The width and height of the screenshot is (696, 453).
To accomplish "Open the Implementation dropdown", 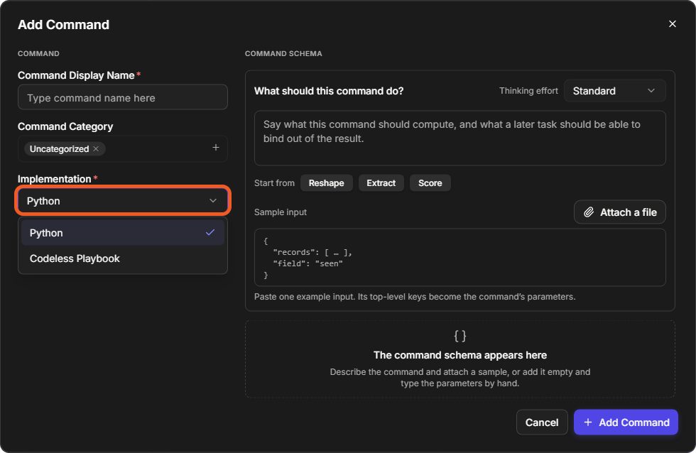I will [x=122, y=200].
